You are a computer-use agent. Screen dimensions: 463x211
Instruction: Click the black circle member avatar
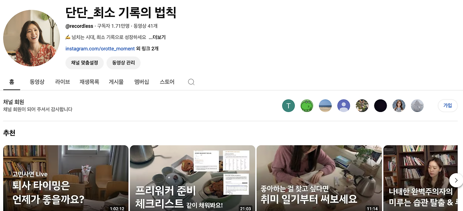pos(381,106)
